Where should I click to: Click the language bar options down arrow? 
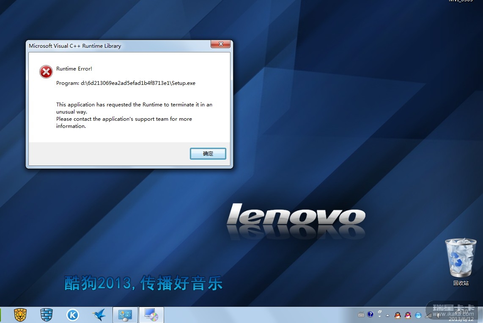(x=380, y=317)
